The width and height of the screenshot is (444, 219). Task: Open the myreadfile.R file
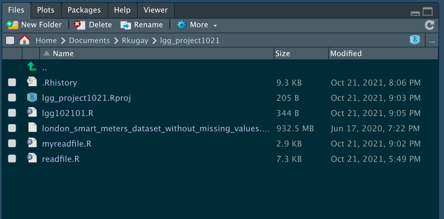pos(67,144)
